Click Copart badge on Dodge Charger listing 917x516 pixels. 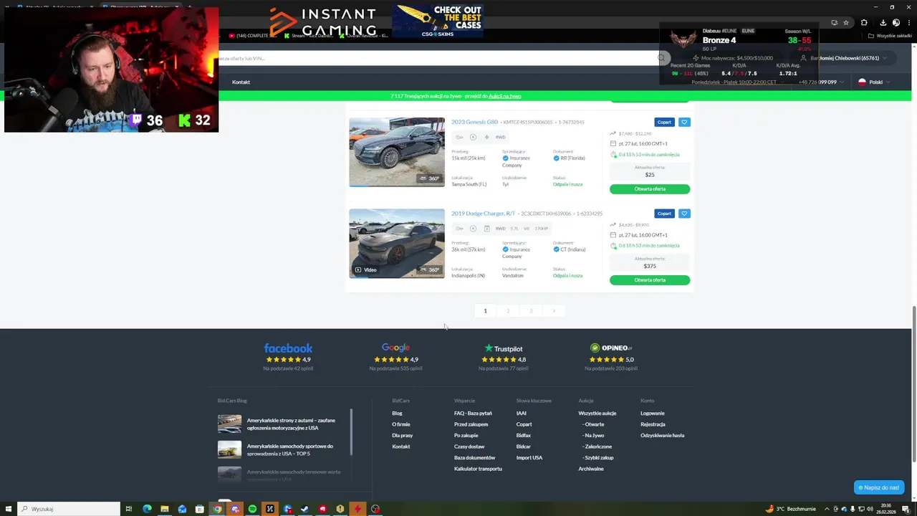coord(664,214)
